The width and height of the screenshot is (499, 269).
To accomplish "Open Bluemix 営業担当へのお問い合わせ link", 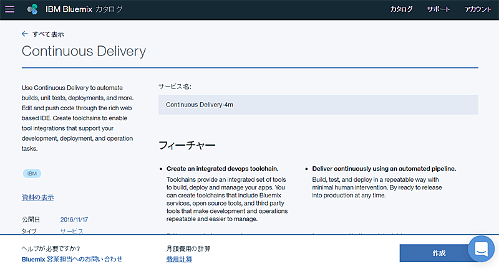I will [x=72, y=259].
